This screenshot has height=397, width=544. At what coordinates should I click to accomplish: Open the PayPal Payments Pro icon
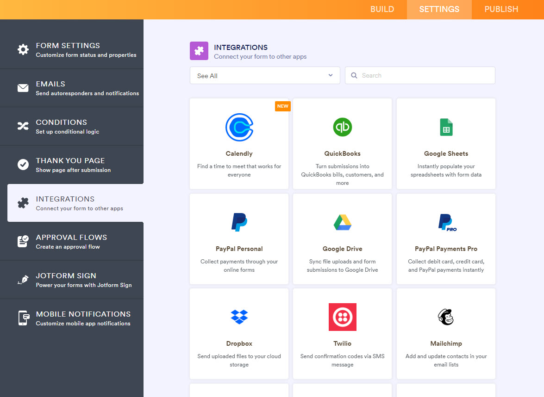[x=447, y=222]
